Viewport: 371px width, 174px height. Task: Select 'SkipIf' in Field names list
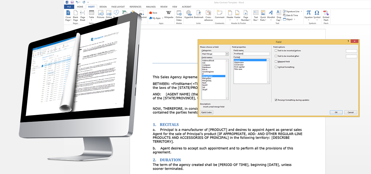click(x=205, y=90)
